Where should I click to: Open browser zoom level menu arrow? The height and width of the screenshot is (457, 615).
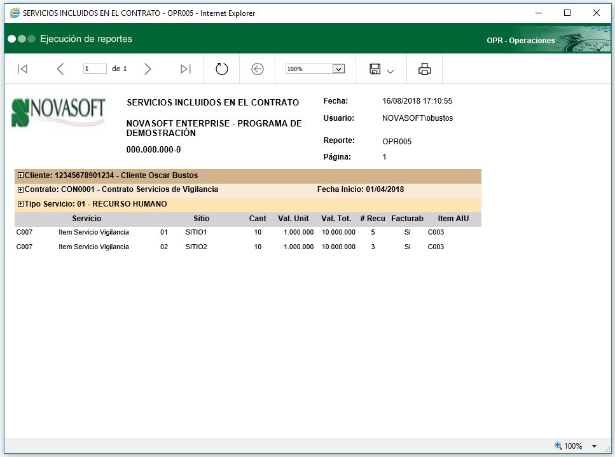[x=594, y=446]
